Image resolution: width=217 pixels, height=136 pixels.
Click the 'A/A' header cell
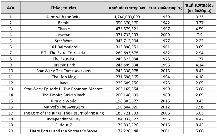click(x=10, y=7)
